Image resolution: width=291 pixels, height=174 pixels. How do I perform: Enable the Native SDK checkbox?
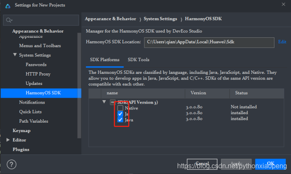[120, 108]
